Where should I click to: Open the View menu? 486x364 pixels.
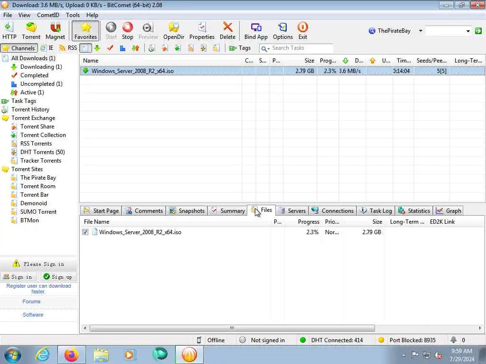coord(24,15)
